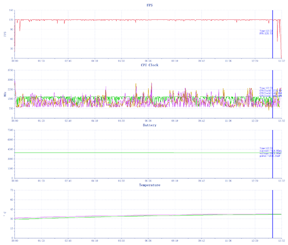Click the 00:00 start label under Temperature chart
This screenshot has height=245, width=288.
click(15, 241)
